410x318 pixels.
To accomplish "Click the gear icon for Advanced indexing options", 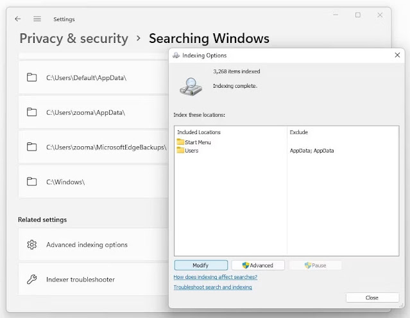I will tap(31, 244).
